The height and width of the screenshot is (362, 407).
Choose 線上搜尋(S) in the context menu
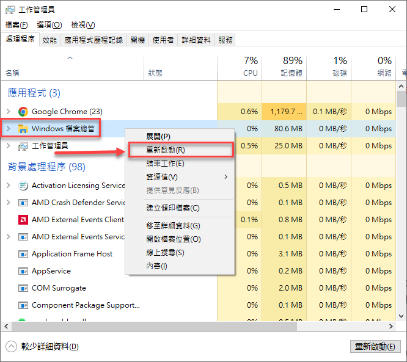tap(180, 253)
